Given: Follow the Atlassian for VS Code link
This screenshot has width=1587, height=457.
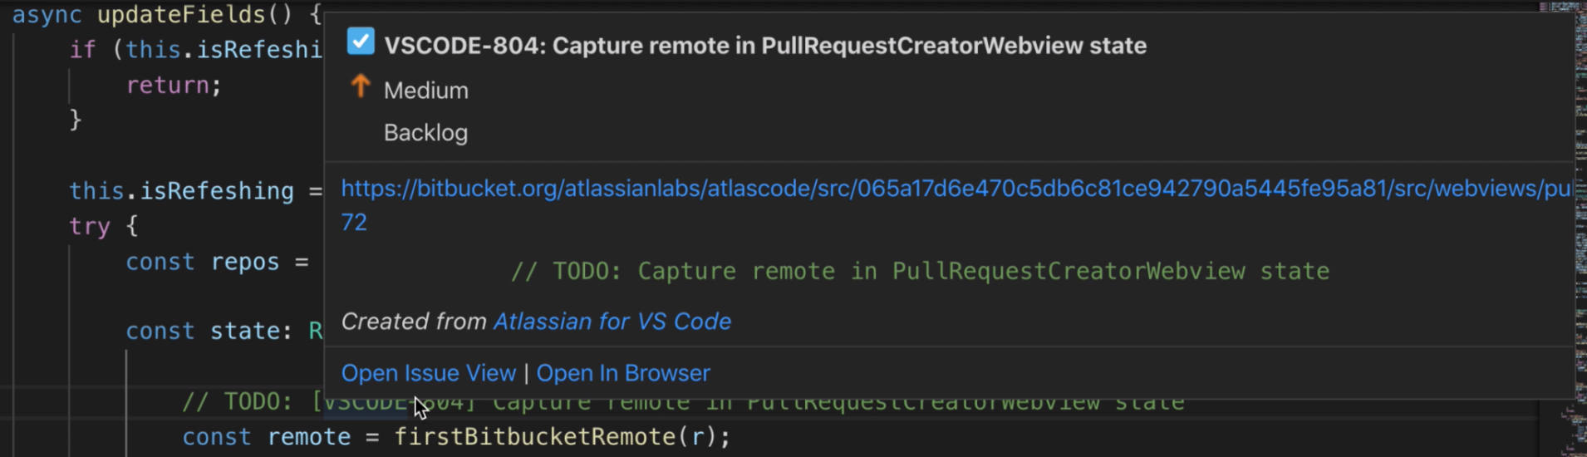Looking at the screenshot, I should pos(612,322).
